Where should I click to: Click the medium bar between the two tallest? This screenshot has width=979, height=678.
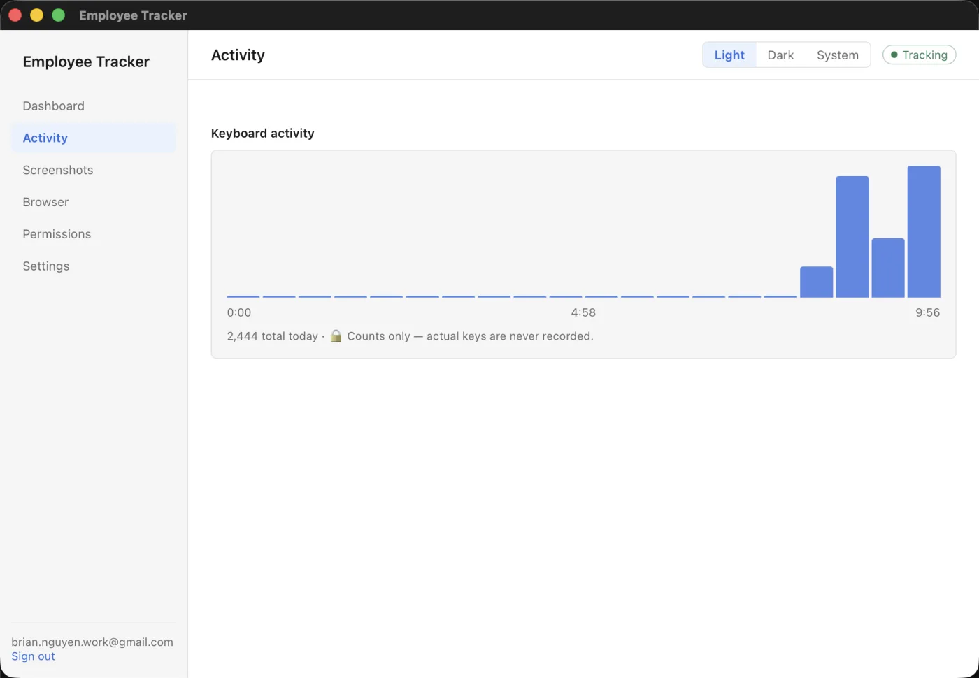tap(888, 268)
